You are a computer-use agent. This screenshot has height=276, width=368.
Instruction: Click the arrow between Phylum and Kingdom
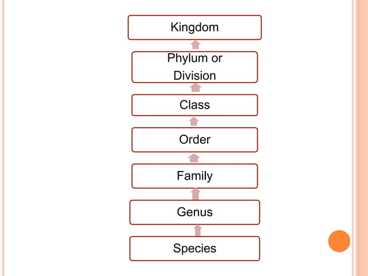click(196, 45)
